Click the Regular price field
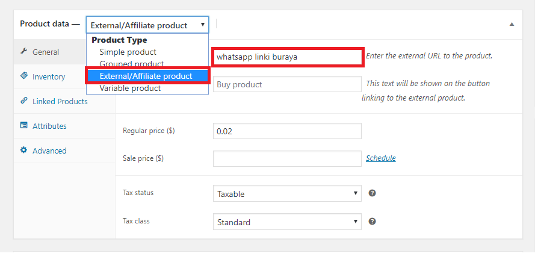535x277 pixels. [x=287, y=131]
